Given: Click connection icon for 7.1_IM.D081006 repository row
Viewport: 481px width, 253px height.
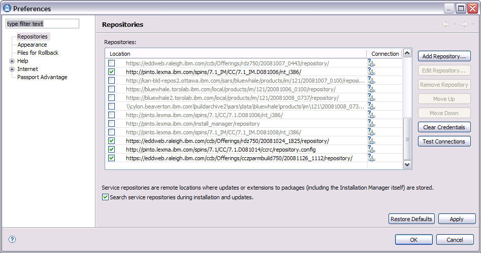Looking at the screenshot, I should 371,71.
